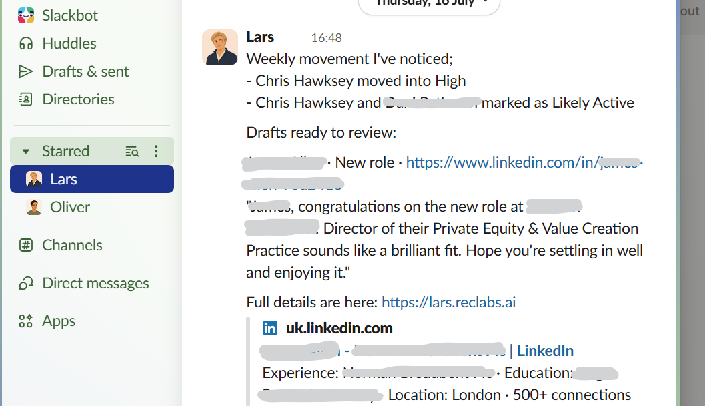Click the Lars sender name in the message
The image size is (705, 406).
coord(260,37)
